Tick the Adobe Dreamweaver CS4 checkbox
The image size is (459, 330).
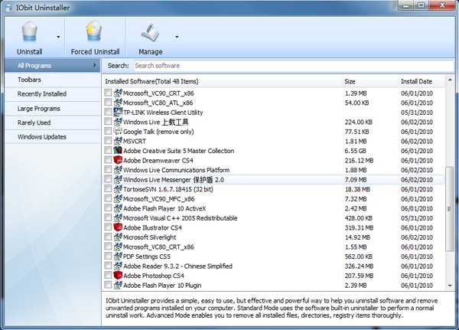[108, 160]
